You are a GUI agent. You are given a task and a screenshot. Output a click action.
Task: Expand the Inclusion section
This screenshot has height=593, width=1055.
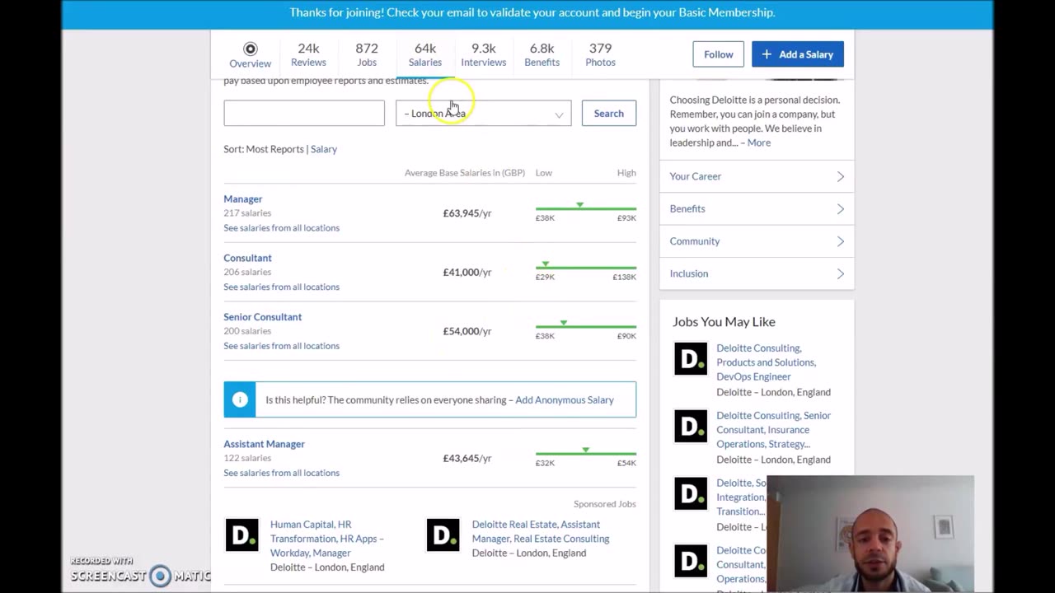(x=757, y=273)
